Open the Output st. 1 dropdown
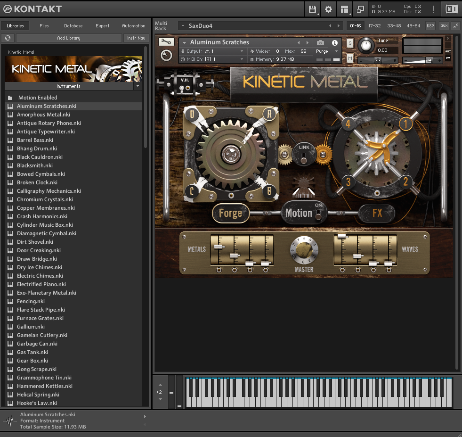 (x=242, y=51)
